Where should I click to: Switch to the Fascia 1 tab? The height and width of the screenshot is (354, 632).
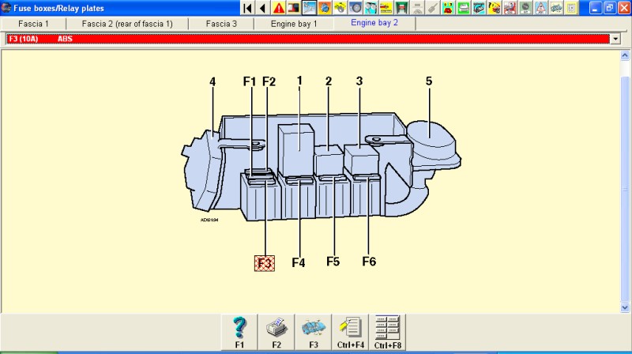coord(33,24)
